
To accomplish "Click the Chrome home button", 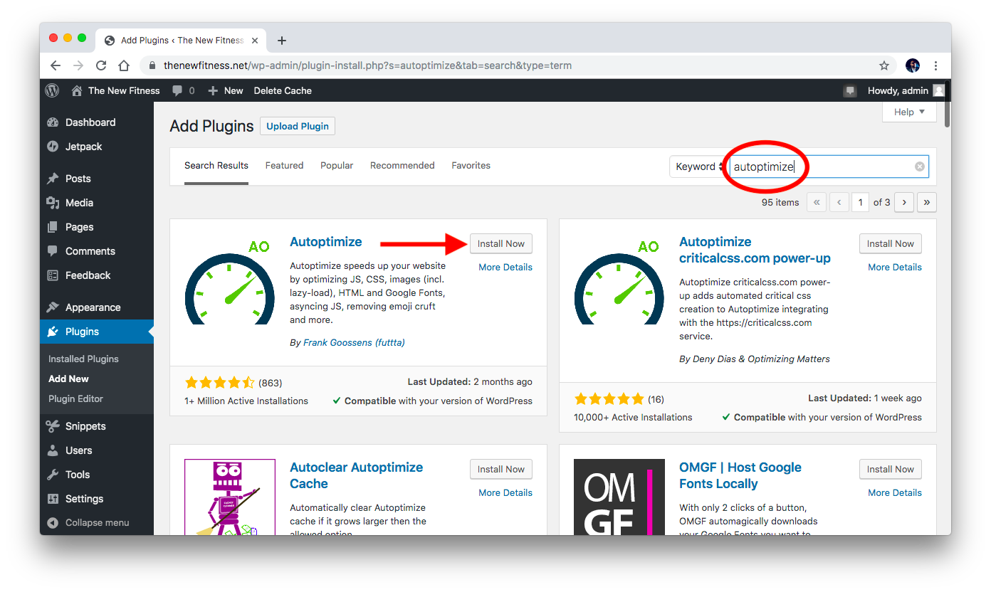I will [x=124, y=65].
